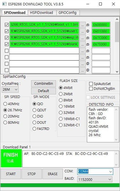Viewport: 120px width, 191px height.
Task: Uncheck the esp_in file row checkbox
Action: [7, 38]
